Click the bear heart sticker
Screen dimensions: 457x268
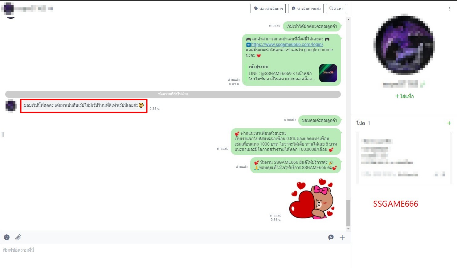[312, 199]
